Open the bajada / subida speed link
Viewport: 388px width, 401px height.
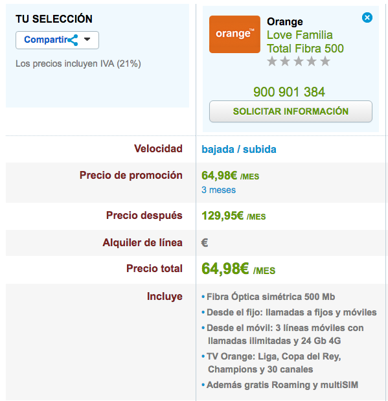pyautogui.click(x=239, y=150)
